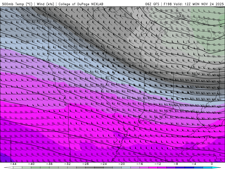Click the -12 color scale label
This screenshot has width=225, height=169.
click(158, 164)
